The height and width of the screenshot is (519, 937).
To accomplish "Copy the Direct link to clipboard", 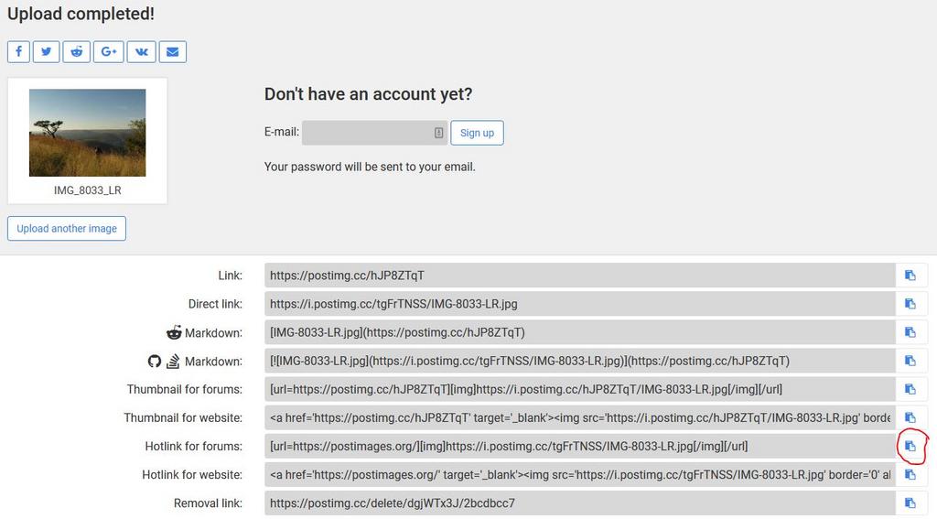I will 910,304.
